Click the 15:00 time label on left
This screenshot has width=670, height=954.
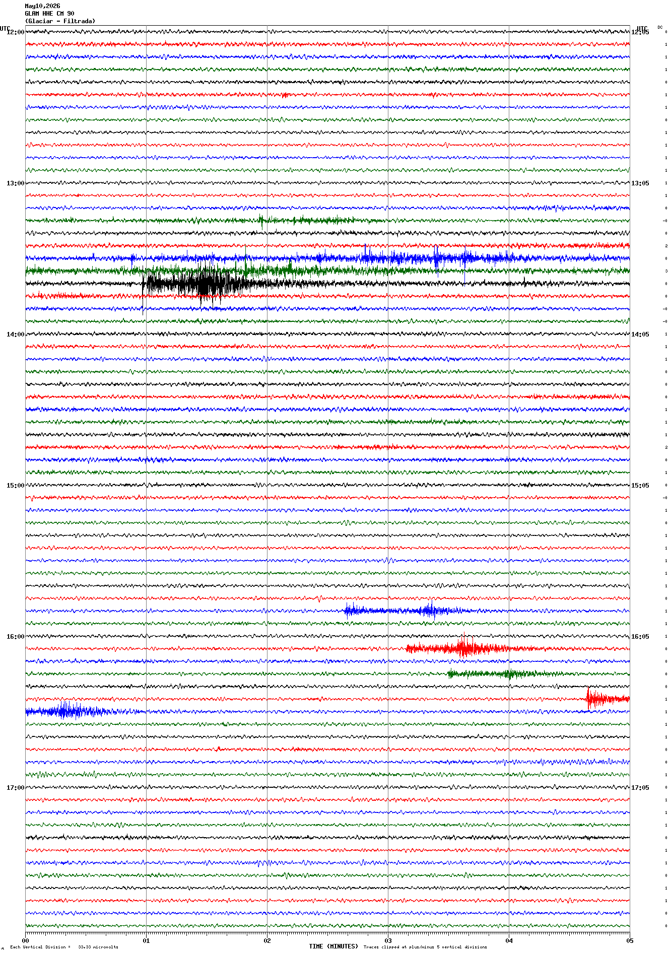[15, 486]
